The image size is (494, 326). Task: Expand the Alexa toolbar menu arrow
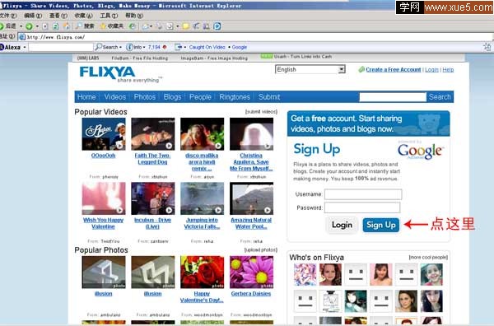tap(25, 48)
